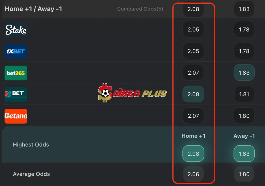Expand the Home +1 / Away -1 header
The height and width of the screenshot is (186, 265).
click(33, 9)
